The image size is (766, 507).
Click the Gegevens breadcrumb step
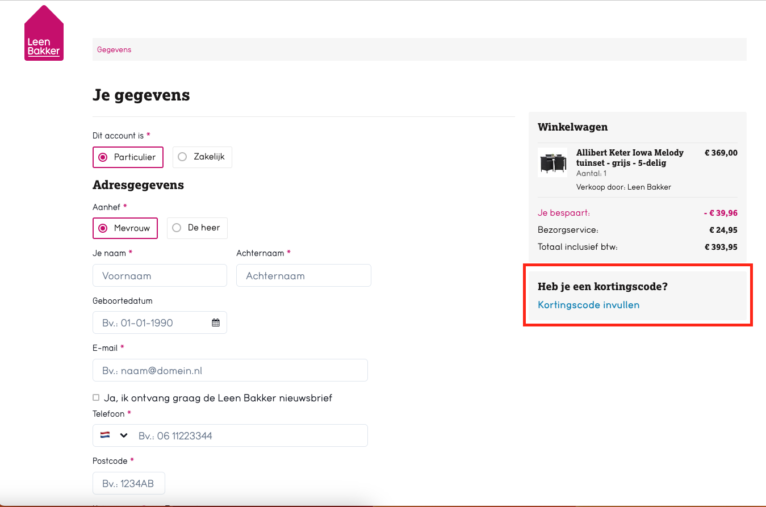tap(114, 49)
